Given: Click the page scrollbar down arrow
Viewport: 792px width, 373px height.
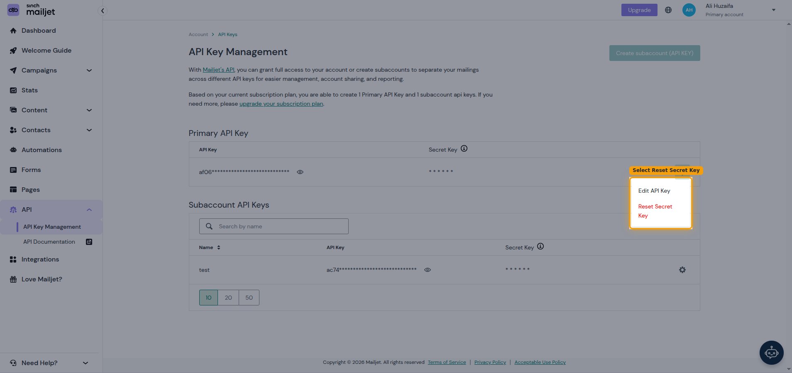Looking at the screenshot, I should (789, 369).
